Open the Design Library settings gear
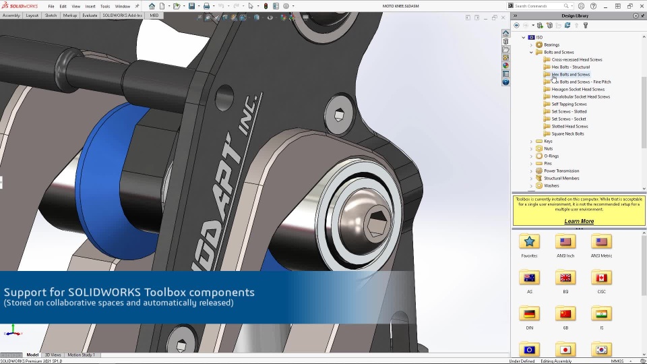647x364 pixels. (x=636, y=16)
